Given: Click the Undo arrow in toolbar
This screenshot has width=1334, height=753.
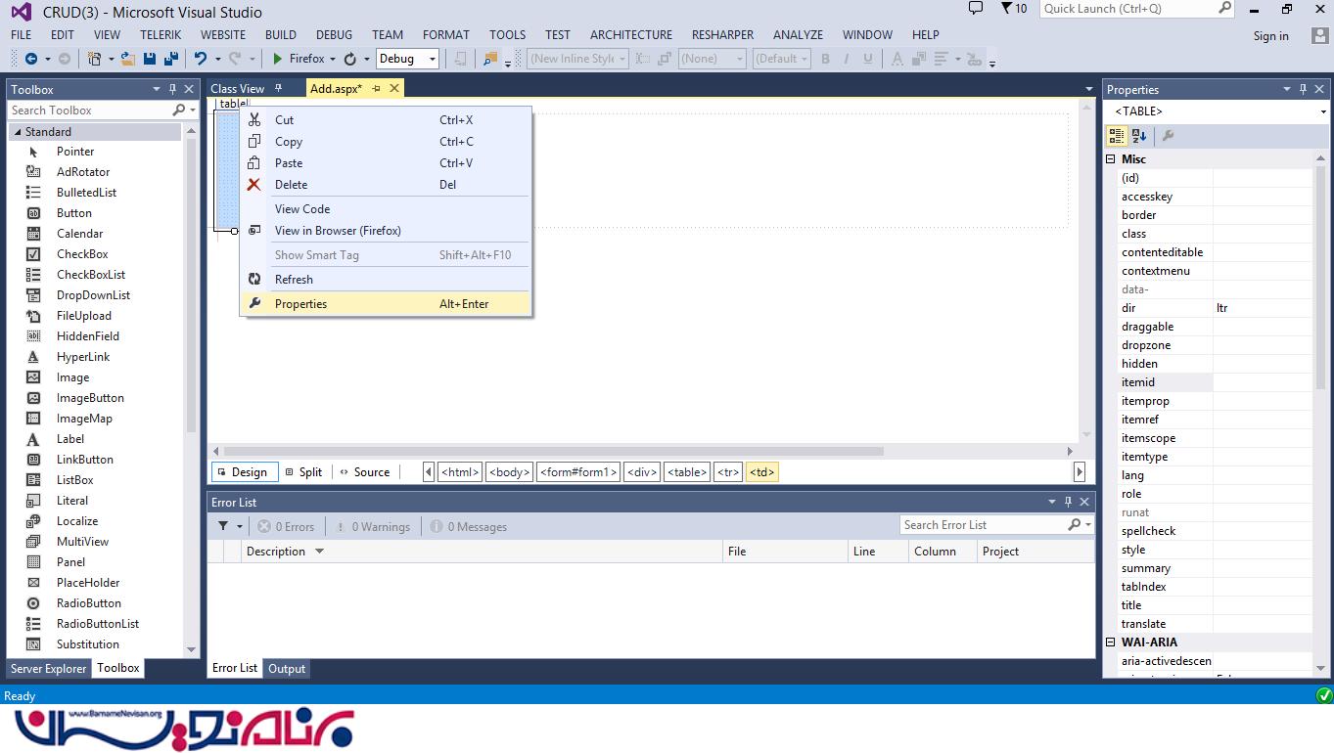Looking at the screenshot, I should 201,59.
